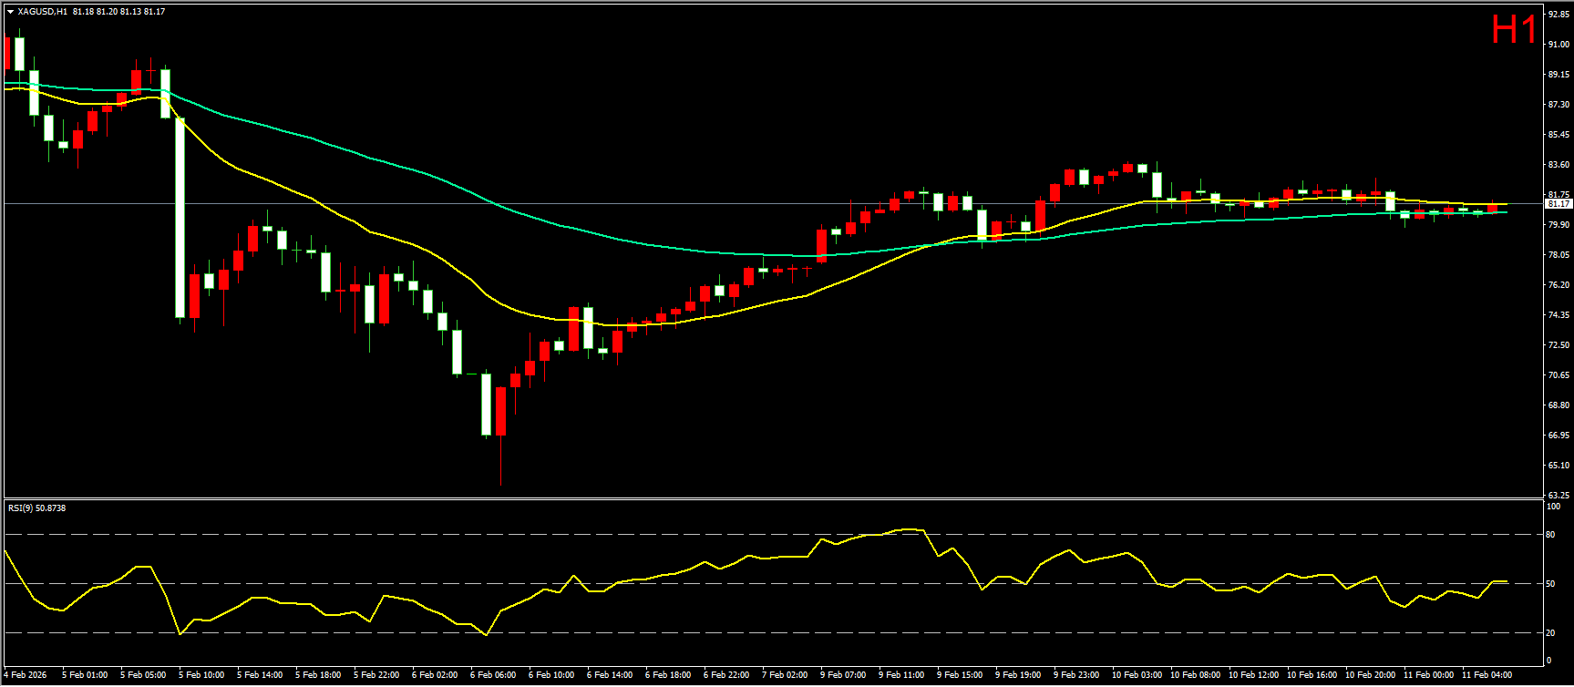1574x687 pixels.
Task: Open the dropdown triangle beside XAGUSD,H1
Action: pos(10,12)
